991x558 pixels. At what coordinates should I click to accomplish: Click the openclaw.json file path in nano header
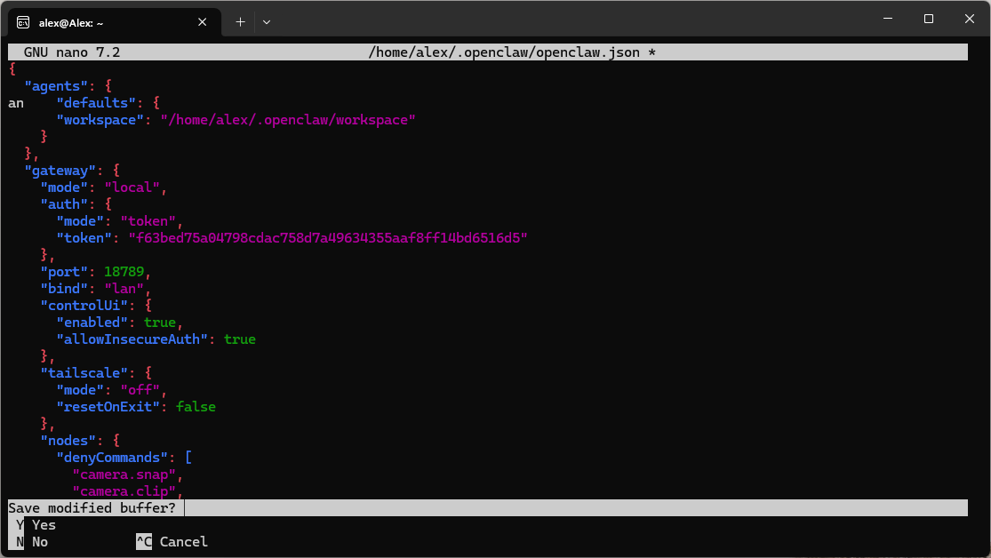pos(504,52)
